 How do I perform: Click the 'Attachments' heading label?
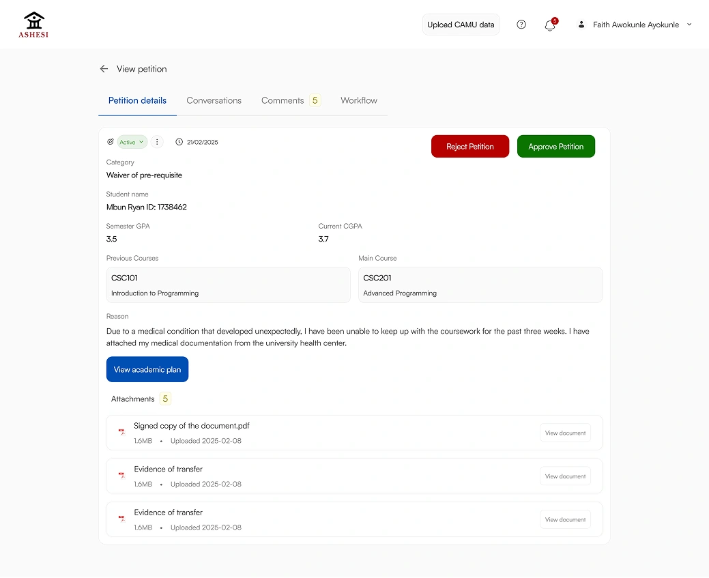tap(133, 399)
